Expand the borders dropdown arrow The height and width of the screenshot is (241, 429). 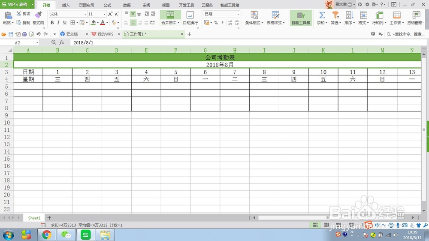tap(77, 23)
